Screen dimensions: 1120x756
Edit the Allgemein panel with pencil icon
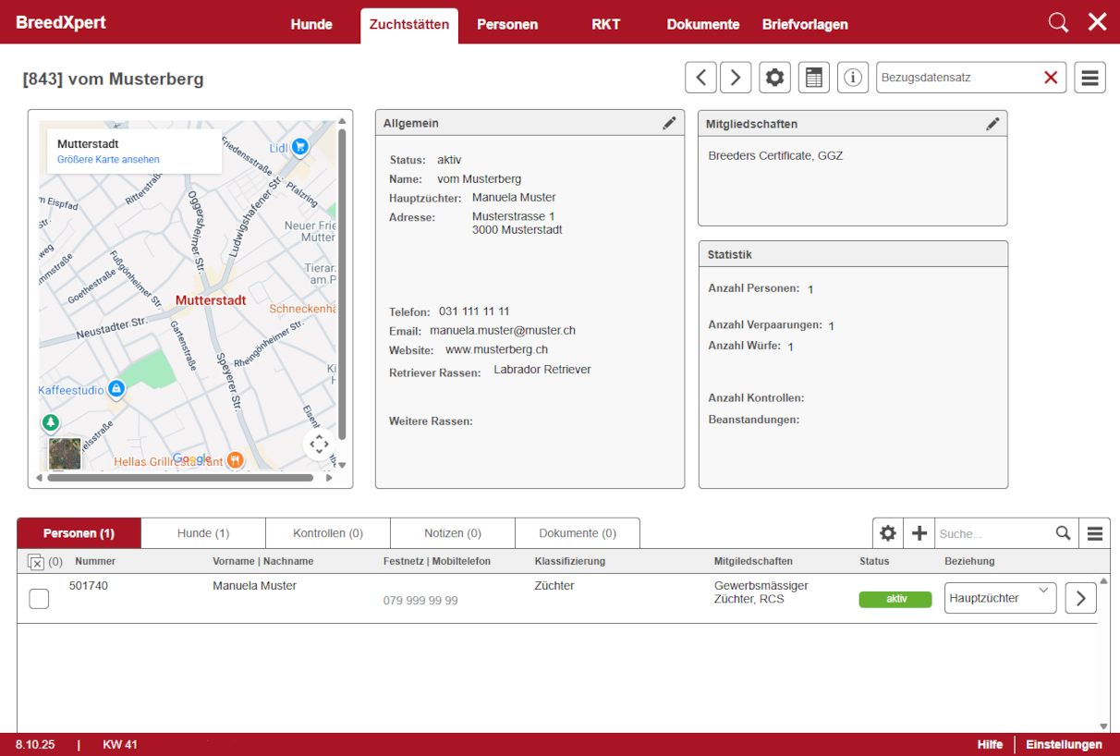(669, 123)
